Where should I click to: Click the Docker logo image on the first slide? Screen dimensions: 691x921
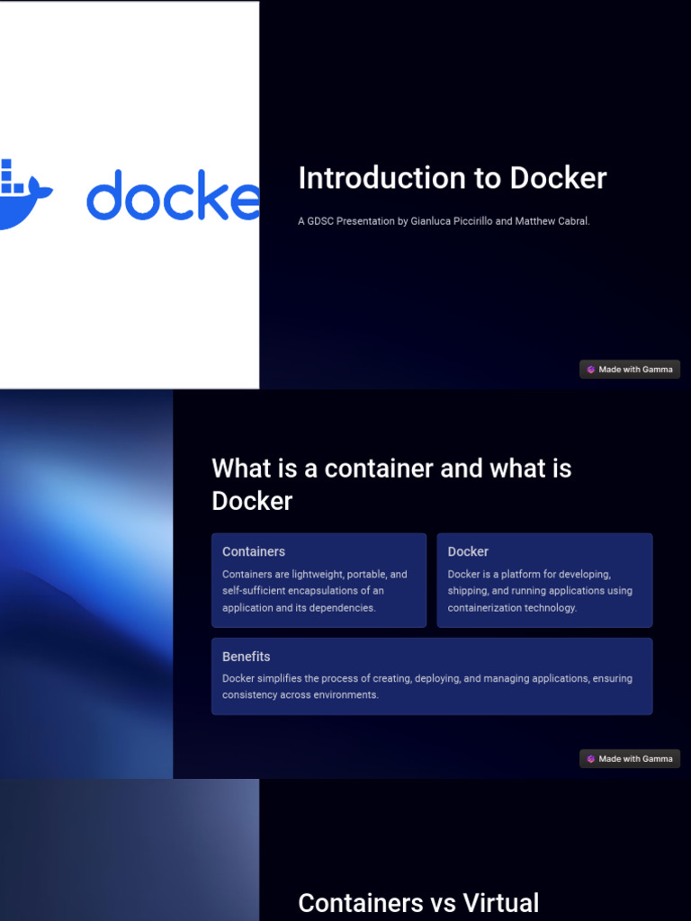pos(130,195)
